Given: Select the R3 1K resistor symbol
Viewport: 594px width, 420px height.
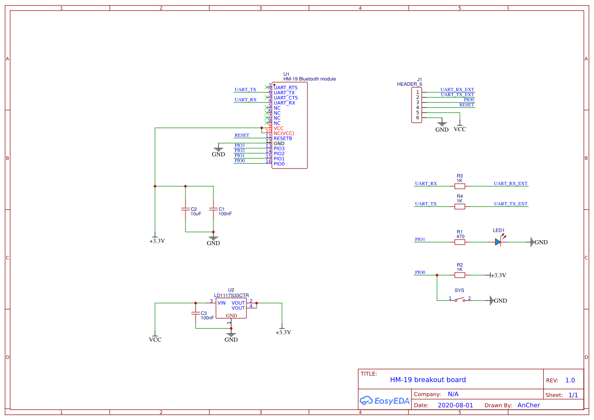Looking at the screenshot, I should (459, 186).
